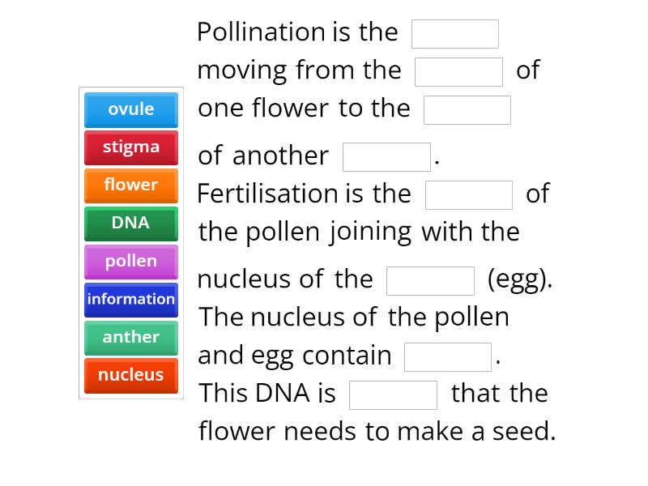Select the pollen word tile
This screenshot has width=648, height=486.
pos(130,261)
